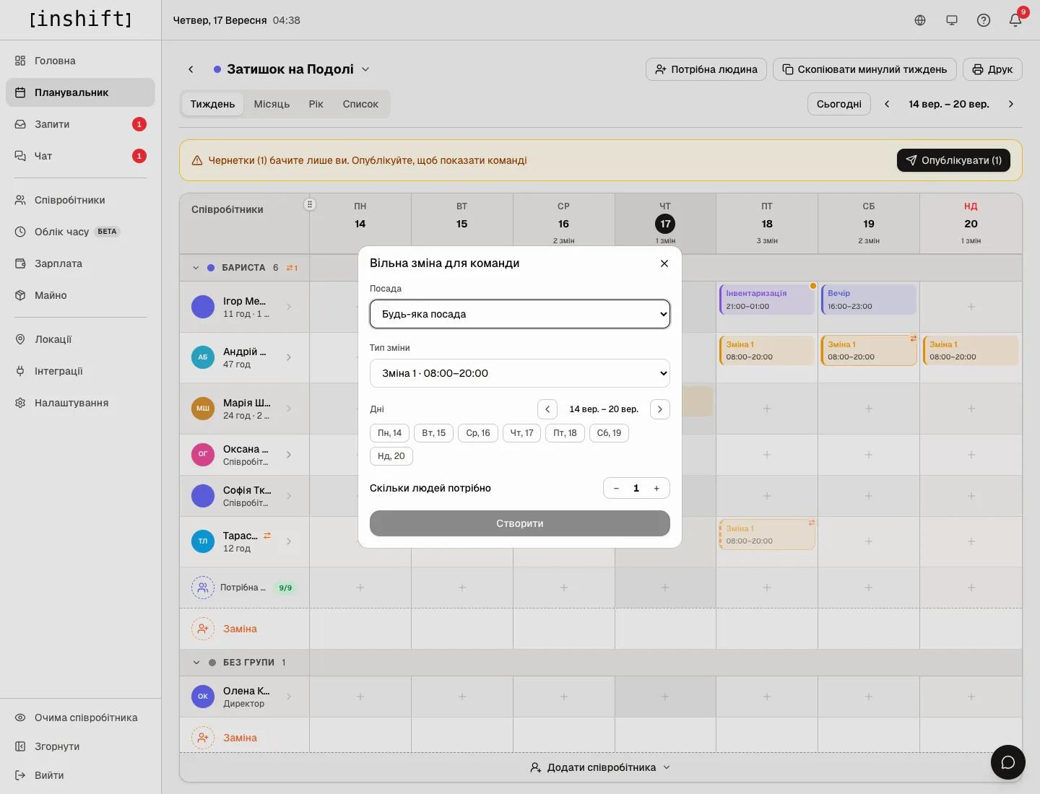This screenshot has width=1040, height=794.
Task: Open the Посада dropdown
Action: [520, 314]
